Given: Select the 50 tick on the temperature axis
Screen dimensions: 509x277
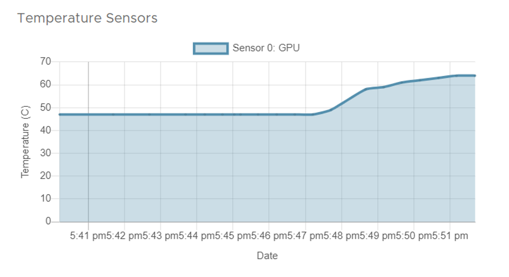Looking at the screenshot, I should [x=45, y=108].
